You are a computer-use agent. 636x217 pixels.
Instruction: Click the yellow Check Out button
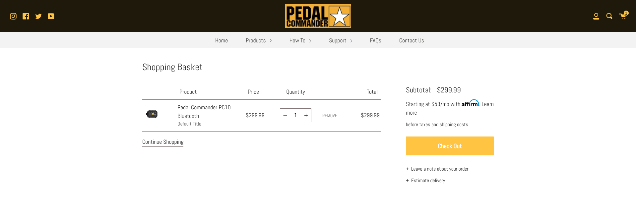click(450, 146)
